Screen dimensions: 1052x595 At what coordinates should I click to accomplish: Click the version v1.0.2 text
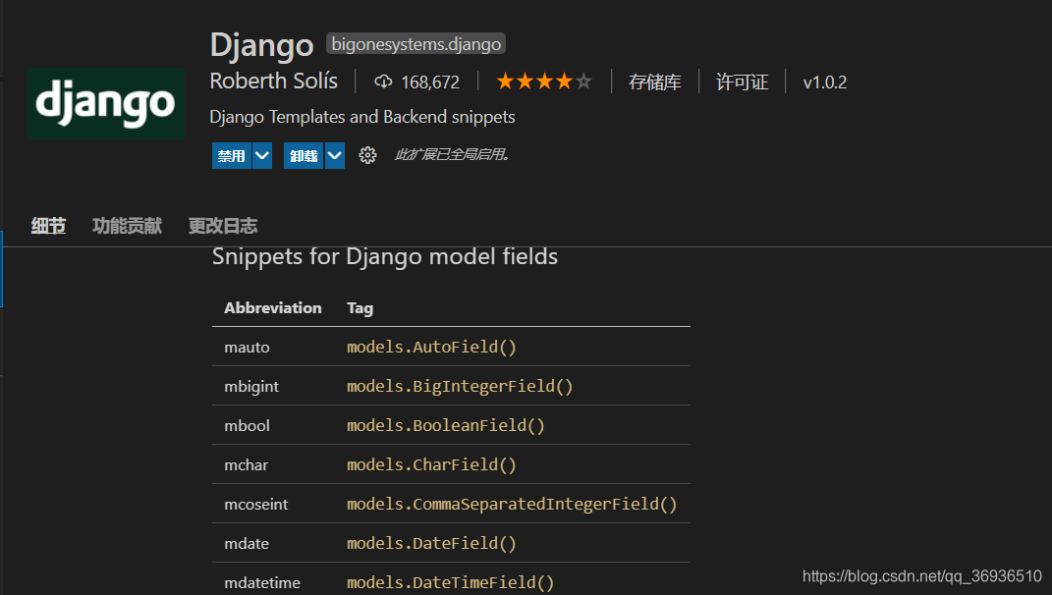pos(824,82)
